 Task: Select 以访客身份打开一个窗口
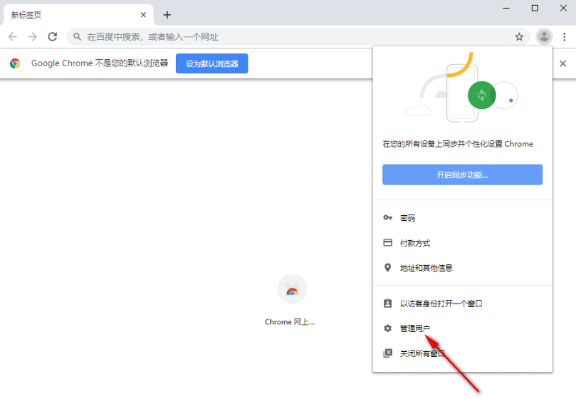(463, 304)
